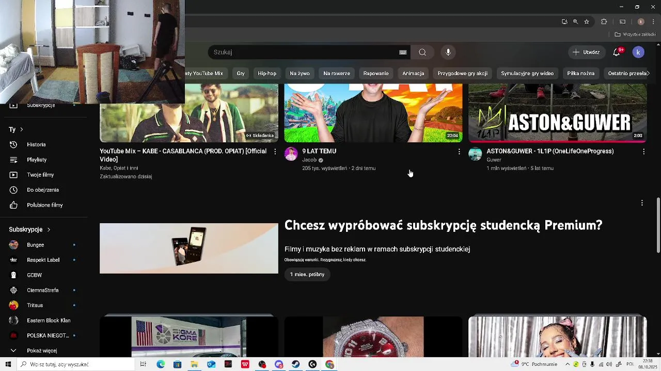Open options menu for Premium promo
661x371 pixels.
click(642, 203)
